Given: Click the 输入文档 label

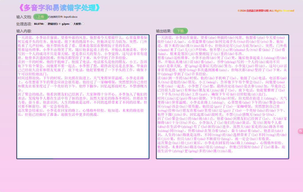Looking at the screenshot, I should pos(24,17).
